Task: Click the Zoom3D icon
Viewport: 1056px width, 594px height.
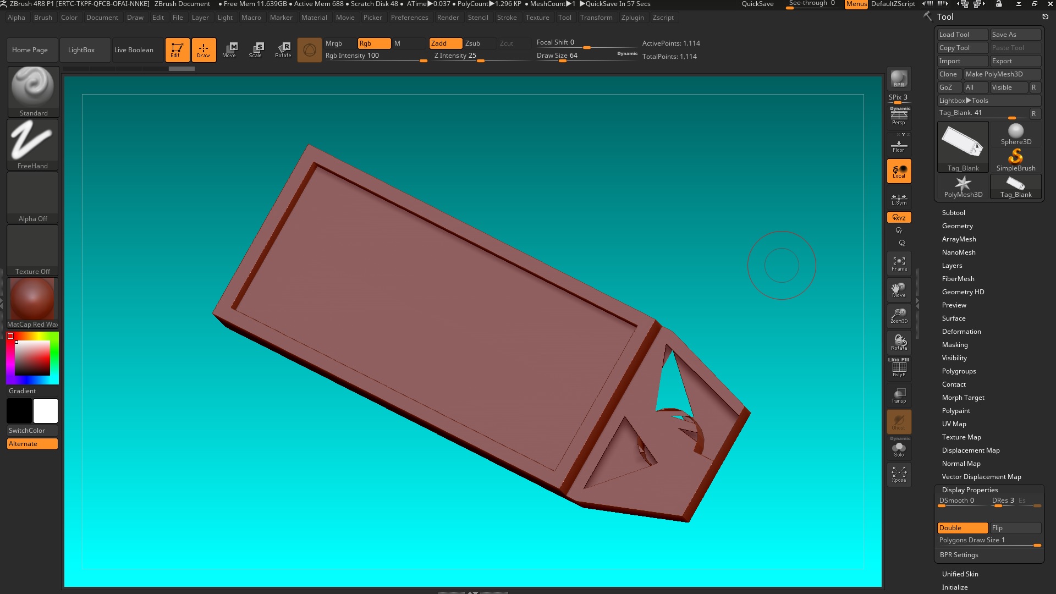Action: point(899,316)
